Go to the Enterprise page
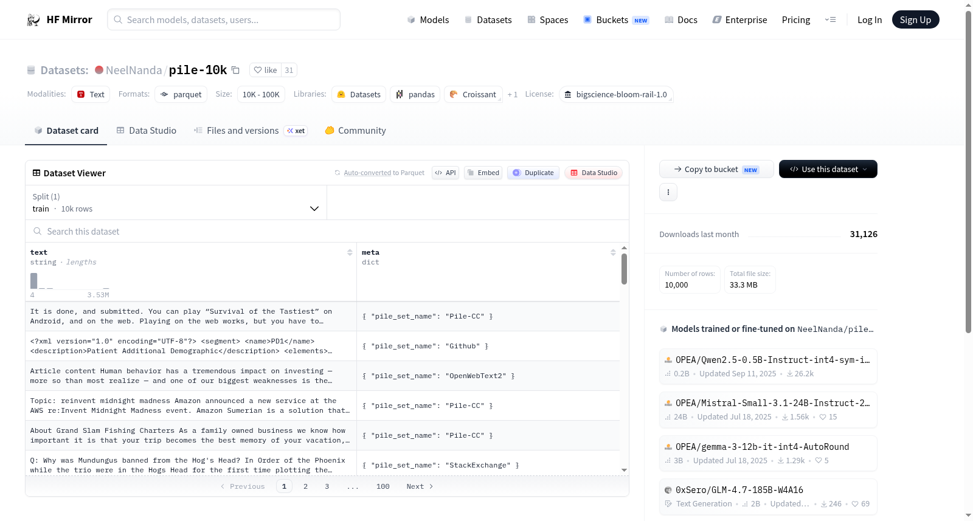The width and height of the screenshot is (973, 521). [740, 20]
